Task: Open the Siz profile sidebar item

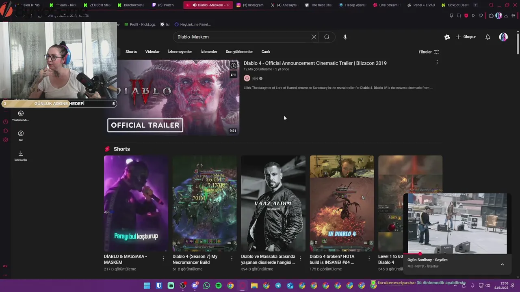Action: point(21,135)
